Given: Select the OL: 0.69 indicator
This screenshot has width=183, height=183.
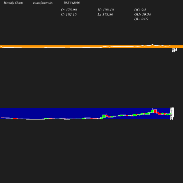Looking at the screenshot, I should point(141,19).
